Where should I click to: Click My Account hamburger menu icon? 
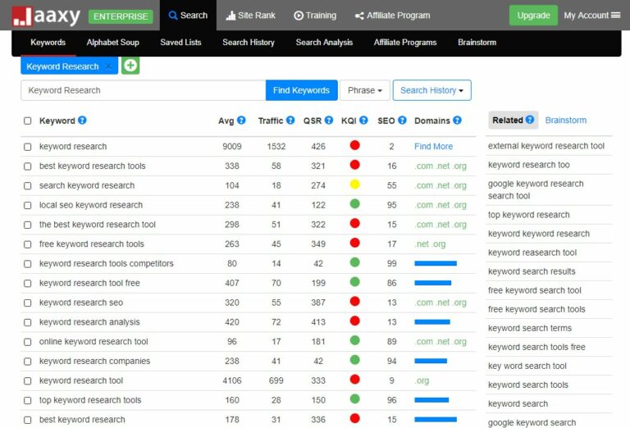coord(615,16)
